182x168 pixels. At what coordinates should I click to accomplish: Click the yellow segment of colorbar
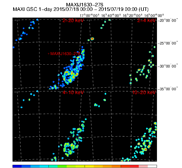click(x=89, y=166)
